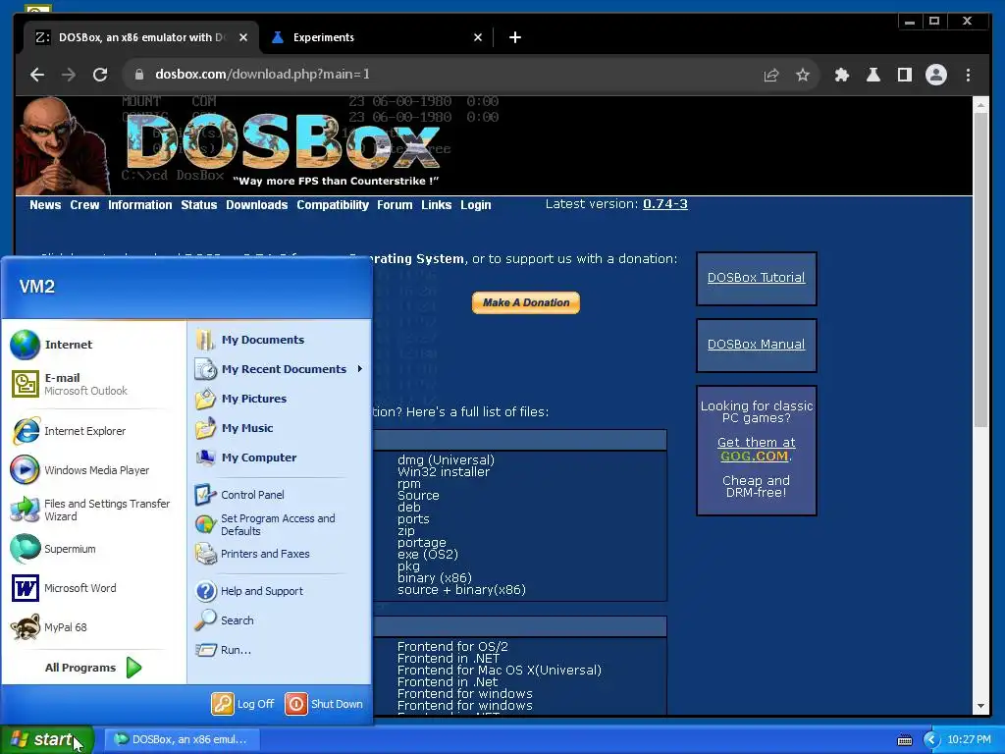The height and width of the screenshot is (754, 1005).
Task: Bookmark this page with the star
Action: (803, 75)
